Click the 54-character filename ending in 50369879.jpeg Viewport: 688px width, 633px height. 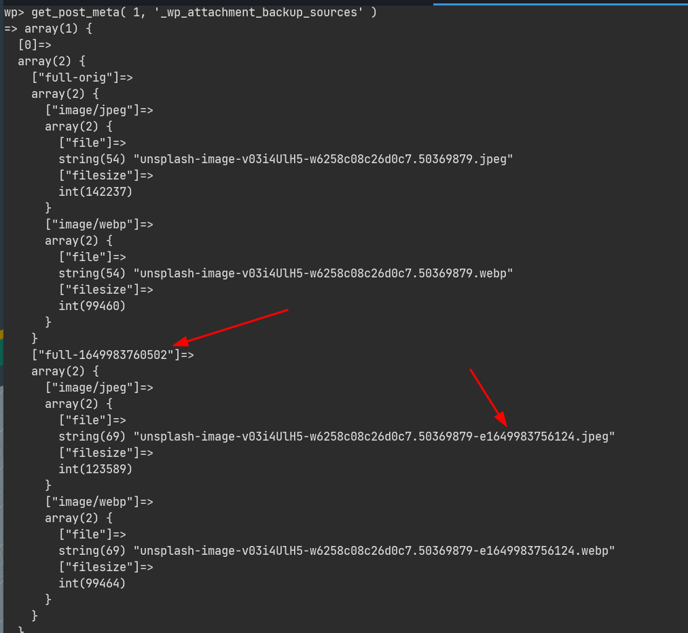[323, 159]
